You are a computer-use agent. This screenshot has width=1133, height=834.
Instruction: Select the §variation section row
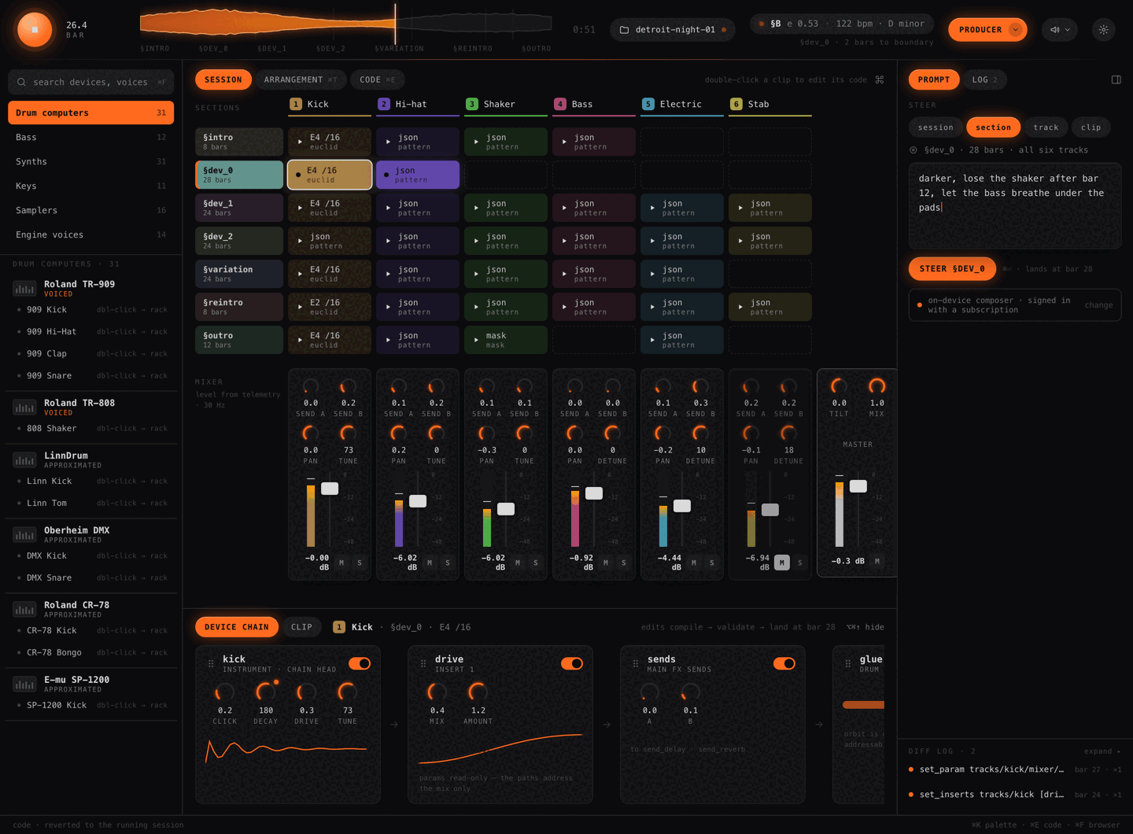[239, 274]
